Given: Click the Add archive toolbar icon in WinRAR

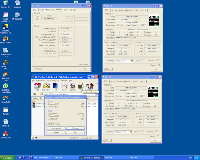Looking at the screenshot, I should (x=37, y=86).
